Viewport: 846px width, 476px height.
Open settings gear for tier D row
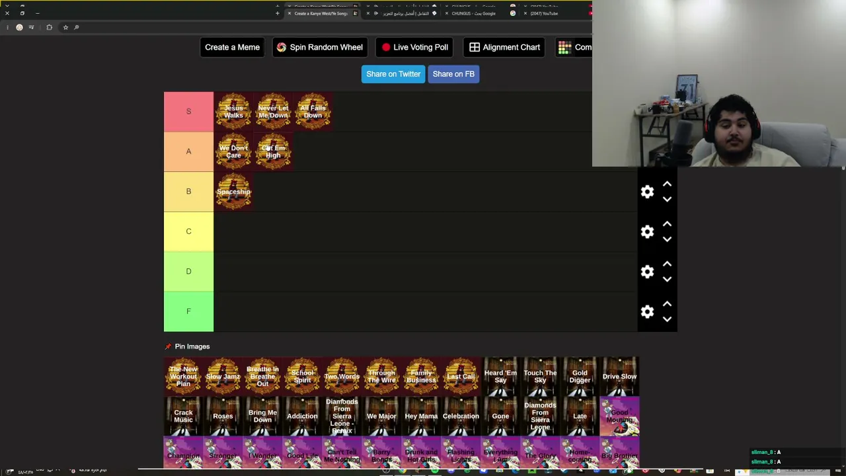point(647,272)
